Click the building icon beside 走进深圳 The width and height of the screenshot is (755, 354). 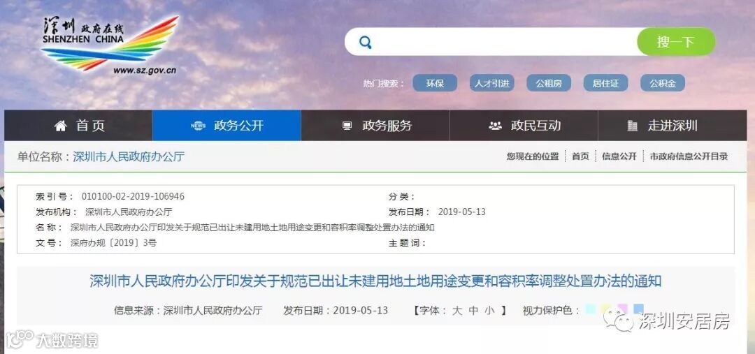(633, 126)
